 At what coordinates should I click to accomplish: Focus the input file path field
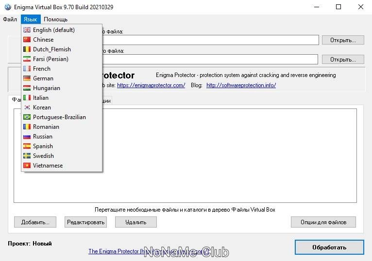coord(210,40)
